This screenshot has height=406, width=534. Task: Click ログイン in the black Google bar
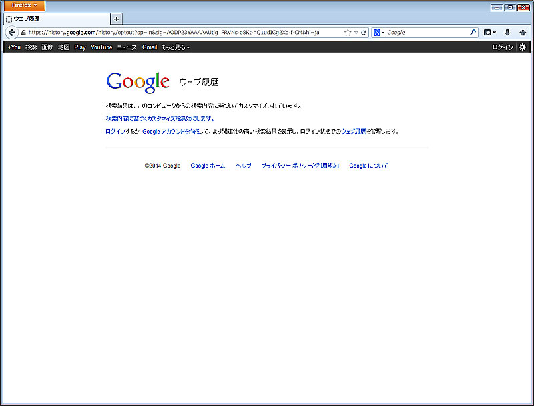click(503, 47)
